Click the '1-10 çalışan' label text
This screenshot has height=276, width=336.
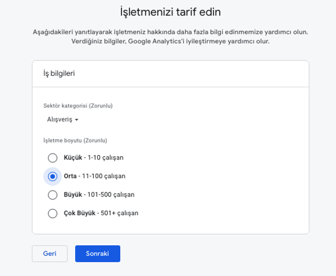coord(105,157)
